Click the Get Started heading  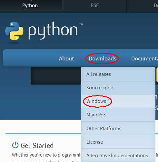tap(37, 145)
